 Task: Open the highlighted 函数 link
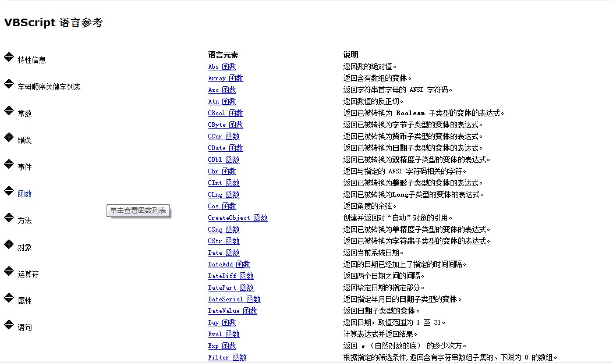(24, 194)
